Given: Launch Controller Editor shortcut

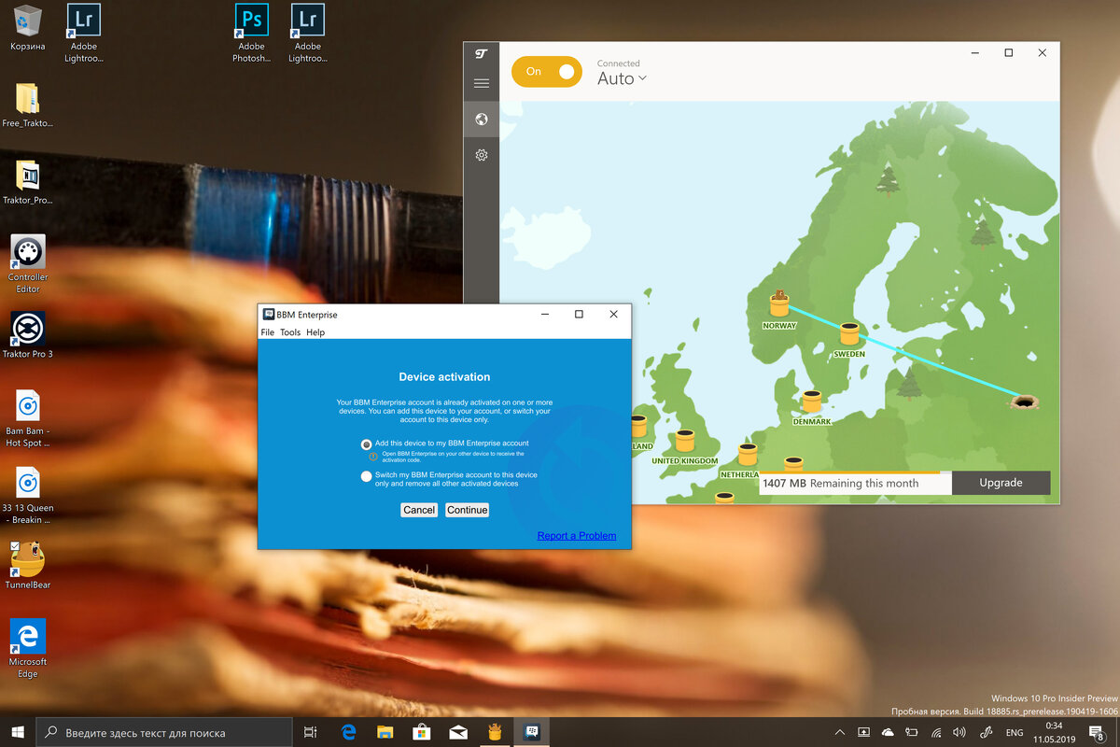Looking at the screenshot, I should 28,264.
